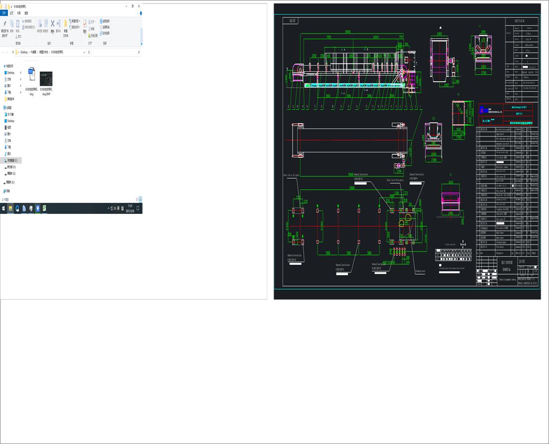Click Select All in the ribbon
This screenshot has width=549, height=444.
105,21
